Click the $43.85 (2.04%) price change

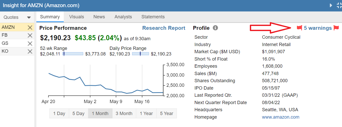[x=98, y=38]
